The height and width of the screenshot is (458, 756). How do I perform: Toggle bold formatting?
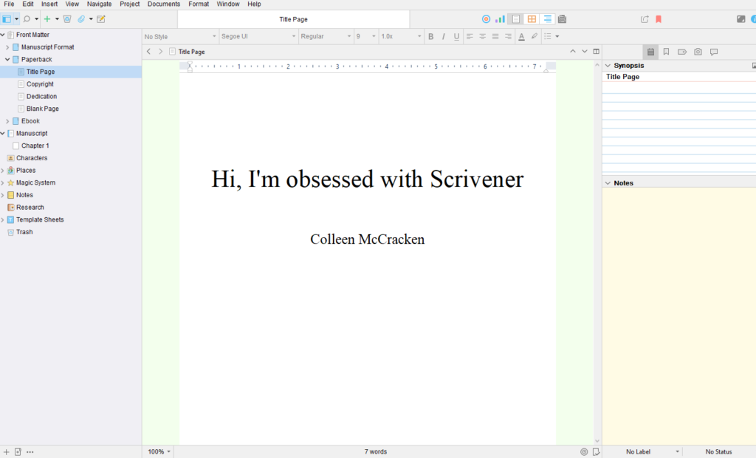coord(430,35)
